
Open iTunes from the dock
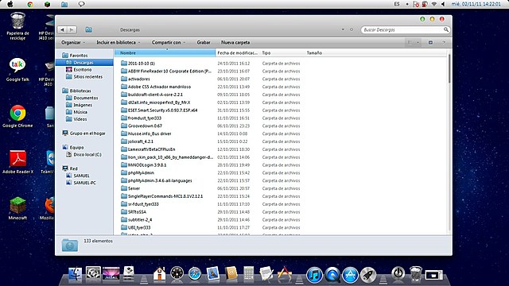point(314,275)
